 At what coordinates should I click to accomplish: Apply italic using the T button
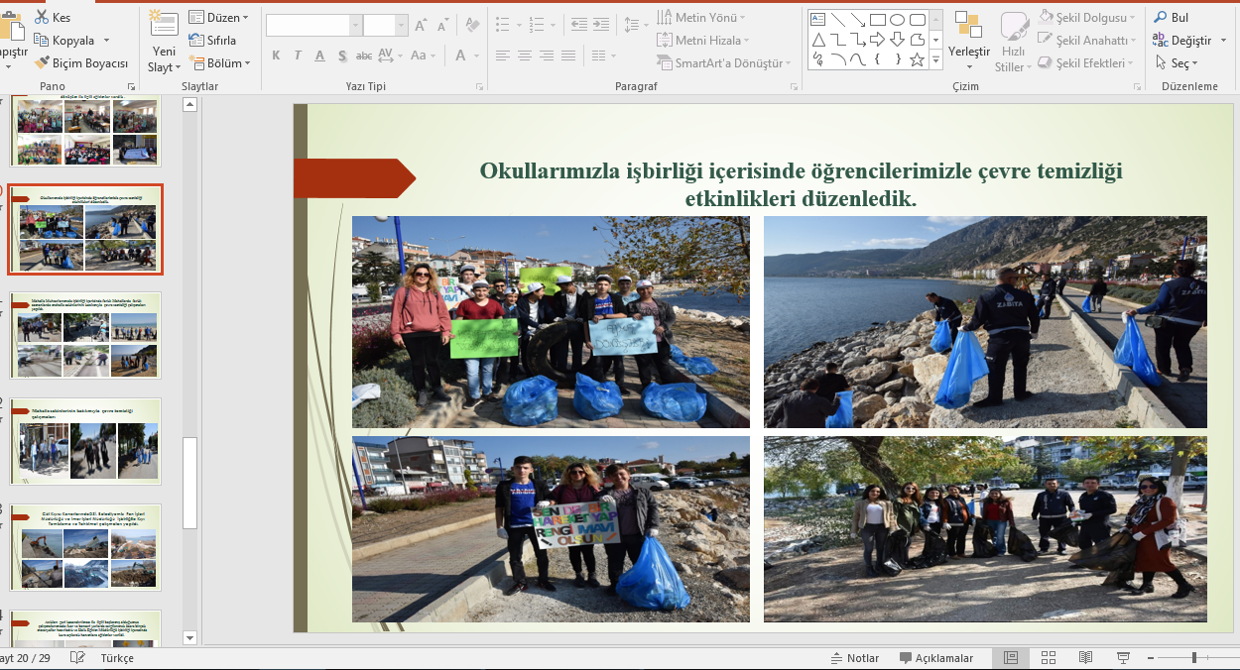(x=298, y=56)
